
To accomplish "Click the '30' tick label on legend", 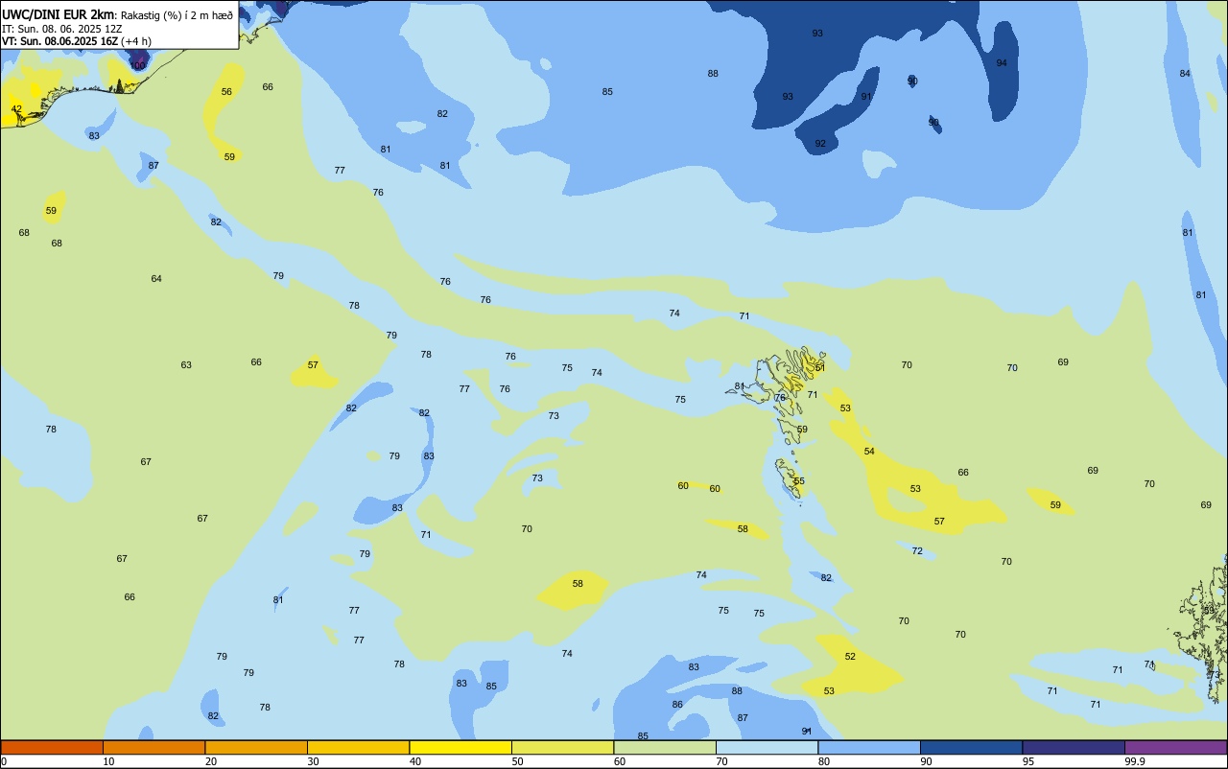I will click(x=313, y=761).
